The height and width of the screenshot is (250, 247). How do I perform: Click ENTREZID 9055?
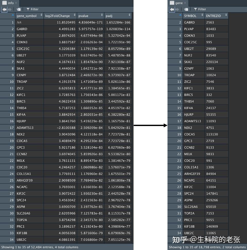click(210, 220)
